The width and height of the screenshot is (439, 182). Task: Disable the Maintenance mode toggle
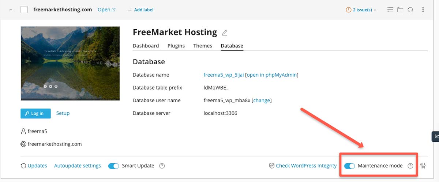[x=350, y=166]
